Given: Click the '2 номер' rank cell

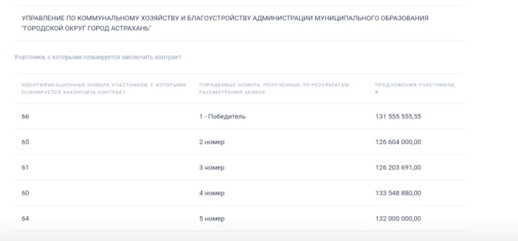Looking at the screenshot, I should 212,142.
